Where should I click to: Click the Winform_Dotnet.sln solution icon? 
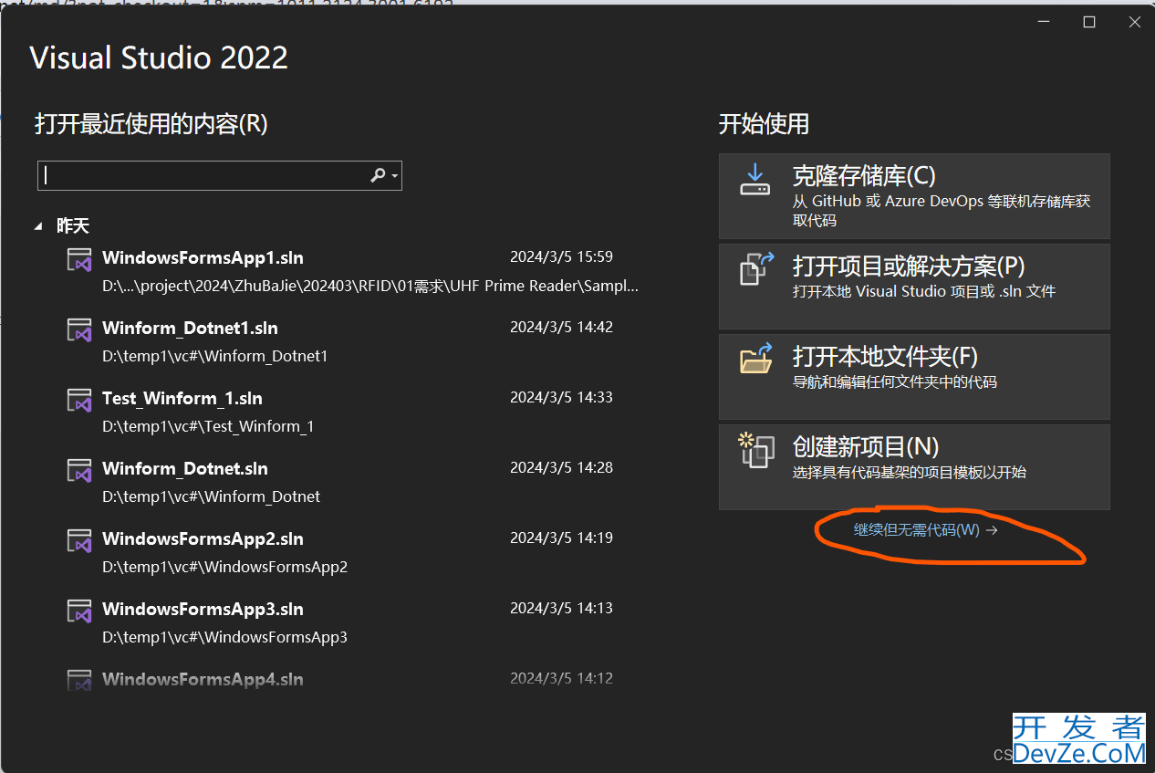coord(80,470)
